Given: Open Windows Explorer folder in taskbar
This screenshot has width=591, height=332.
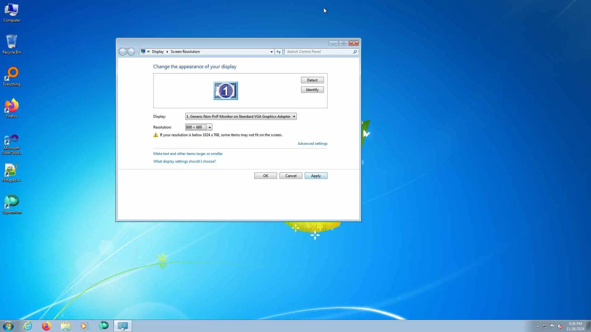Looking at the screenshot, I should coord(66,326).
